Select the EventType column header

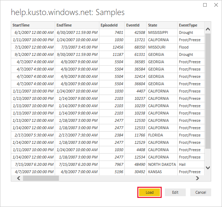(x=190, y=25)
